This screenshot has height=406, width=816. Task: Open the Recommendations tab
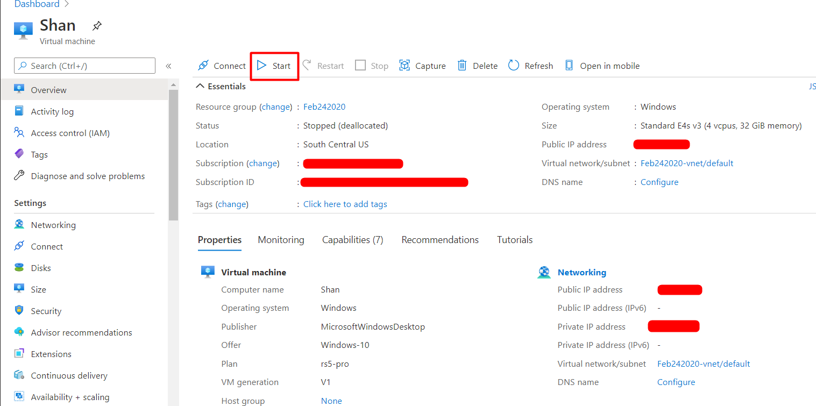coord(440,240)
